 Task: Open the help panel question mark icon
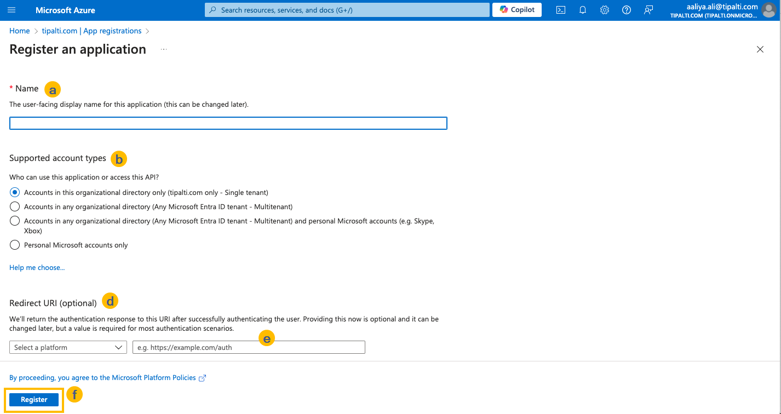626,9
